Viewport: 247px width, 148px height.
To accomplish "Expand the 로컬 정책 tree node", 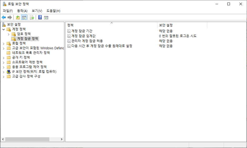I will [x=3, y=43].
